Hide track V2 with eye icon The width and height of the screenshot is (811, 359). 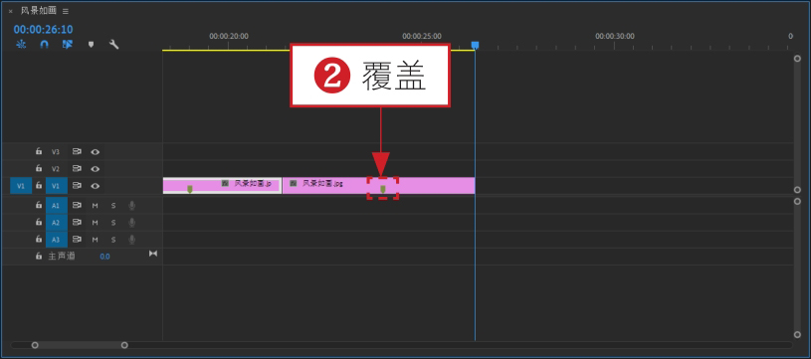pos(96,169)
